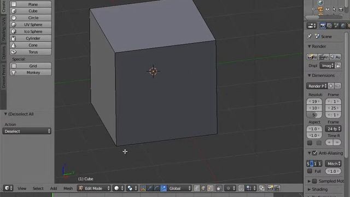Click the render Animation button

(x=324, y=57)
